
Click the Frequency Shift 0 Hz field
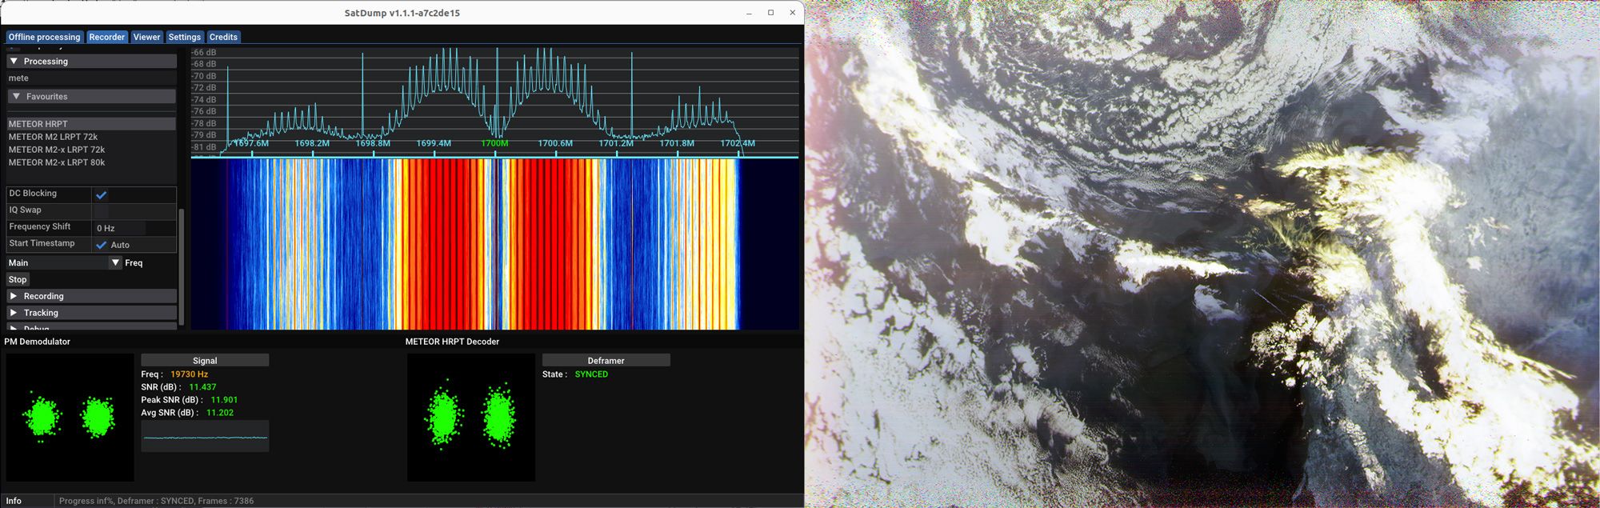coord(120,228)
